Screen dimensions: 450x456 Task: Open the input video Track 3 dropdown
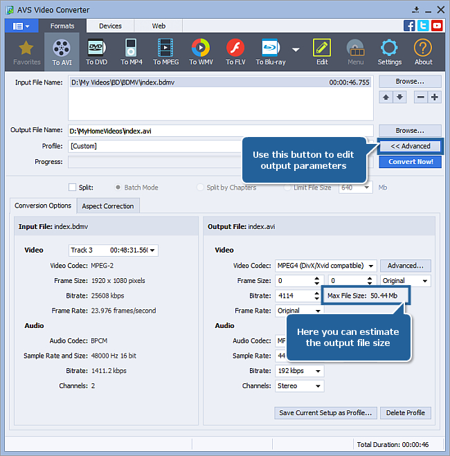(x=114, y=250)
